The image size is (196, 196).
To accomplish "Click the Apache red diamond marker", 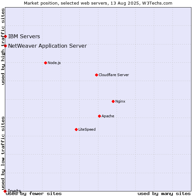I will point(99,116).
